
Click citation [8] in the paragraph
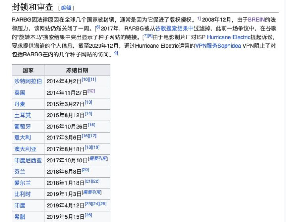(x=150, y=36)
